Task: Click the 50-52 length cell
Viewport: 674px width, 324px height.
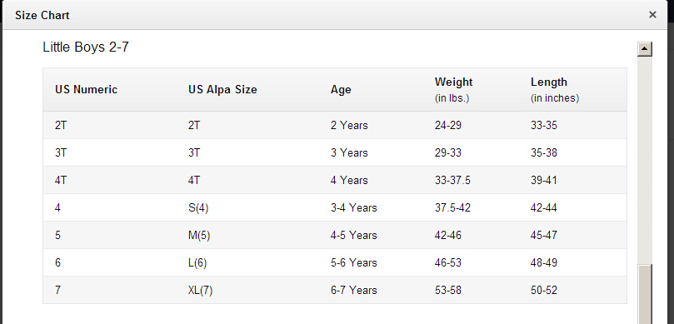Action: tap(544, 290)
